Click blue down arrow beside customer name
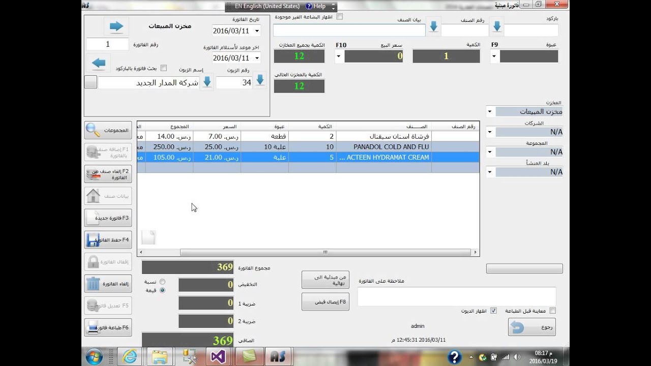Image resolution: width=651 pixels, height=366 pixels. pyautogui.click(x=207, y=82)
